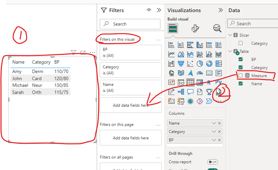Select the Filled map visual
The image size is (278, 170).
point(181,73)
